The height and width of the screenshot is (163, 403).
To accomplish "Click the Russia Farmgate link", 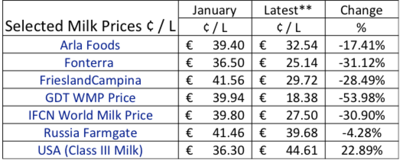I will (90, 133).
